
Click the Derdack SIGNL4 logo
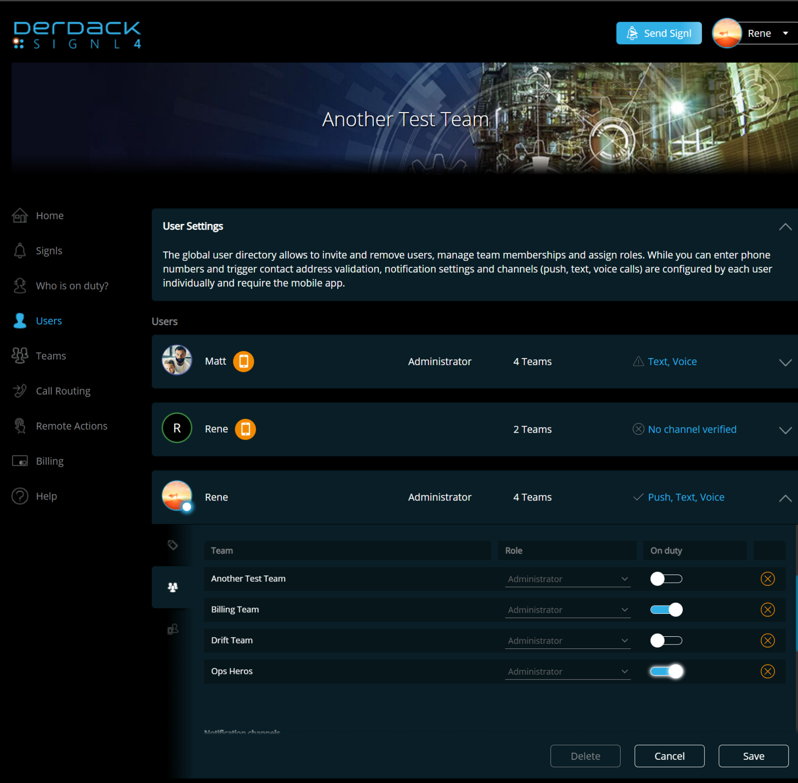(x=77, y=35)
